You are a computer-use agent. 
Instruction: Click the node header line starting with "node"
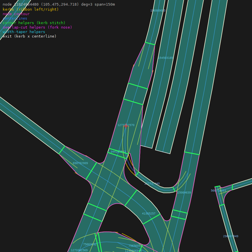click(59, 5)
